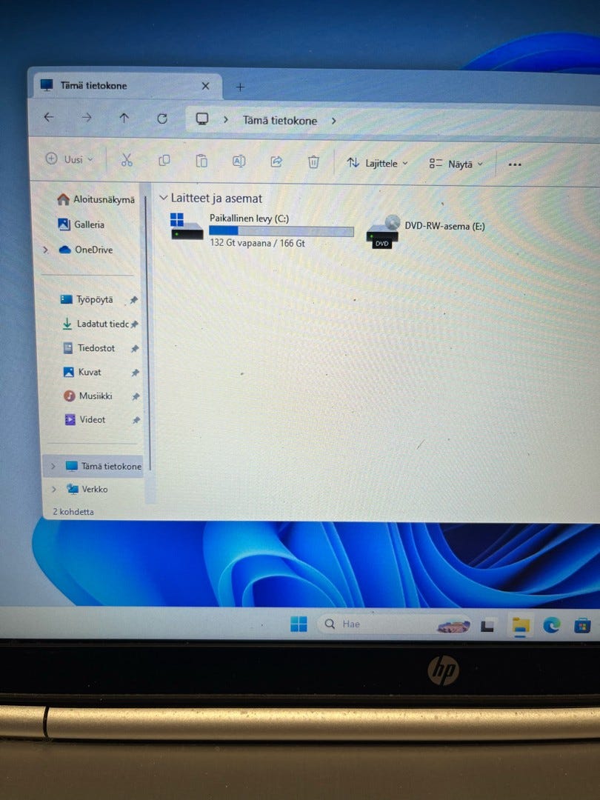Screen dimensions: 600x800
Task: Click the Copy icon in toolbar
Action: (164, 161)
